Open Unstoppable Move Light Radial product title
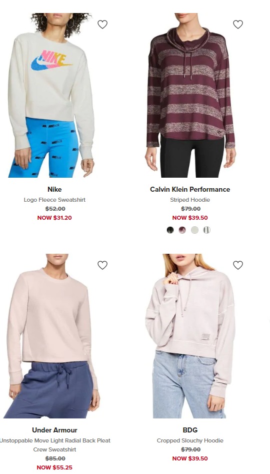270x474 pixels. 54,445
